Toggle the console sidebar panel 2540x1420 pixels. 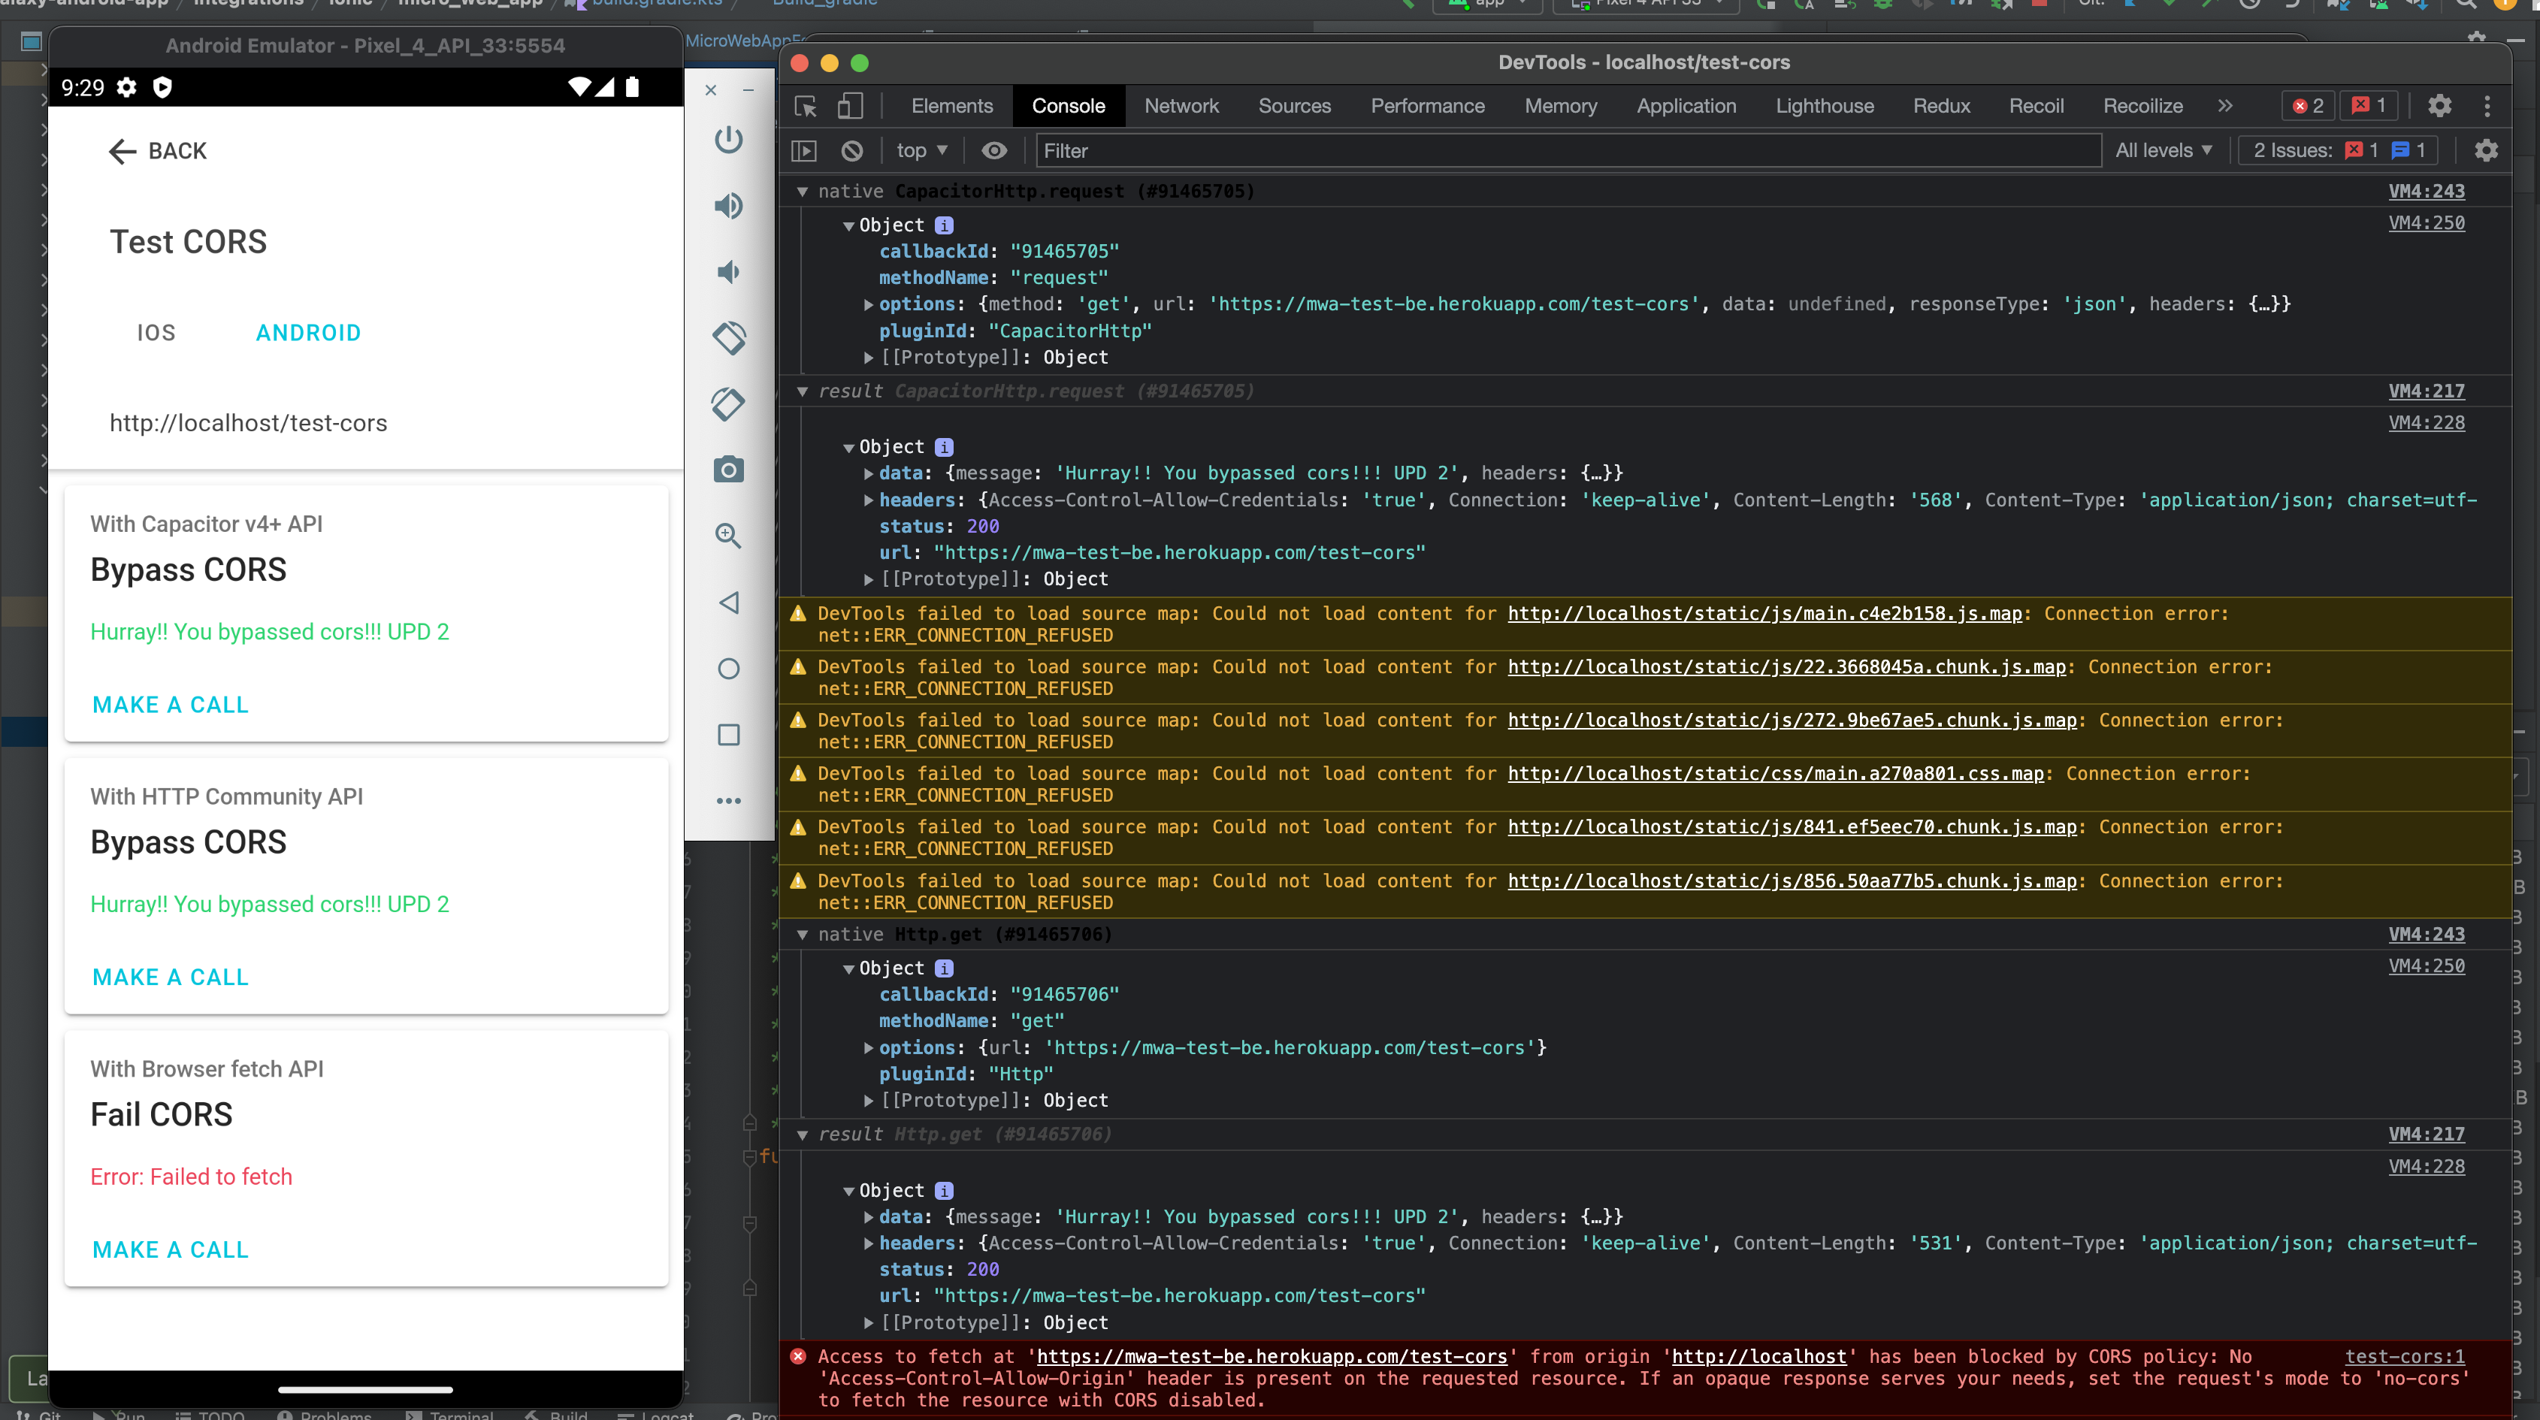click(x=803, y=150)
